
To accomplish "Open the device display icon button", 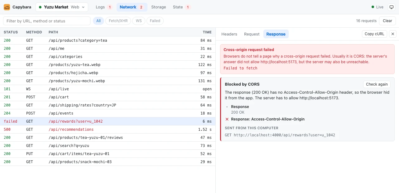I will point(391,7).
